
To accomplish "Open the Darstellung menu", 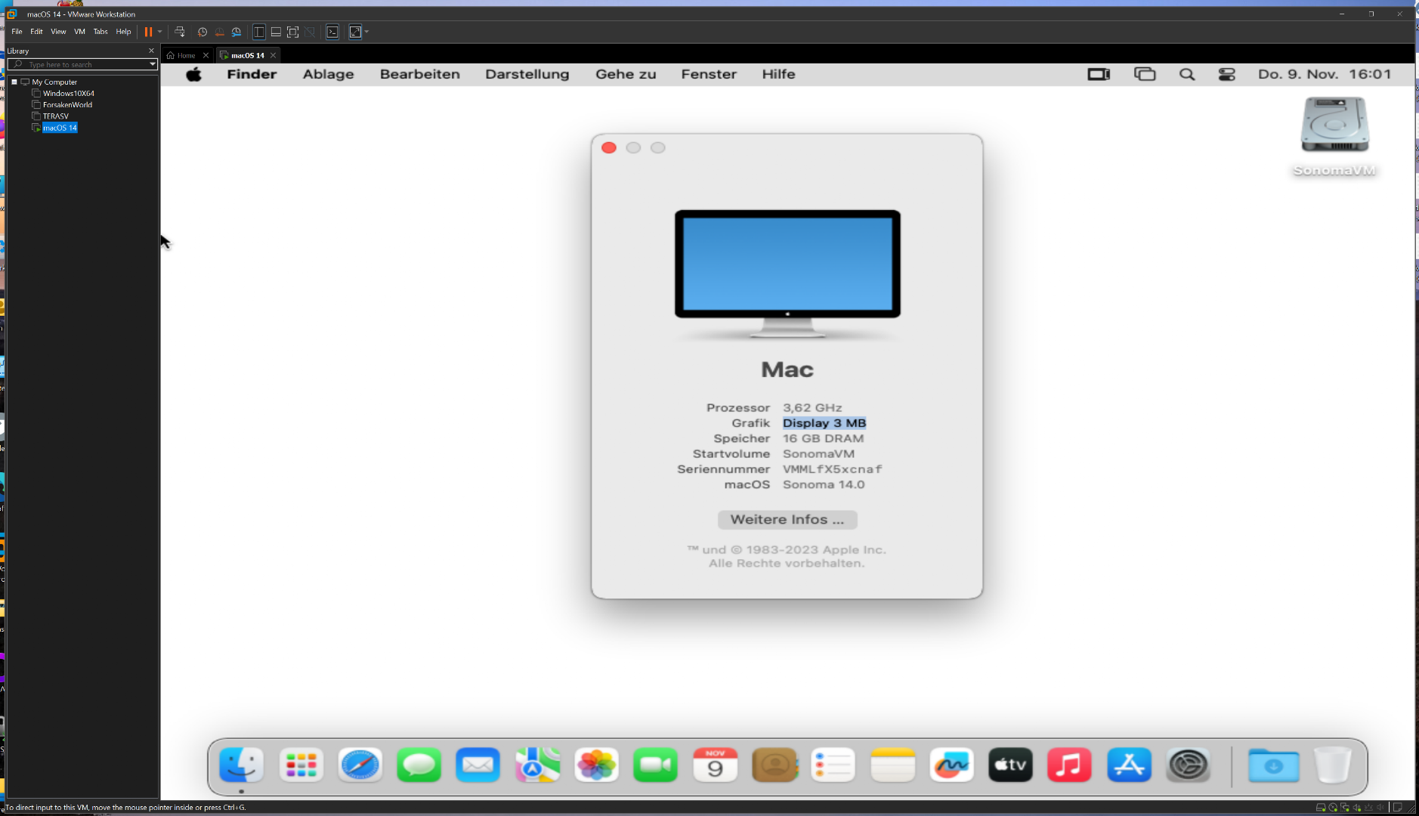I will [x=527, y=74].
